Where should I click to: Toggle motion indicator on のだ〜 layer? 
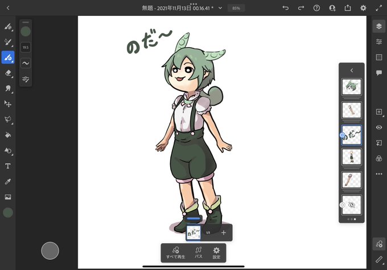pos(342,135)
